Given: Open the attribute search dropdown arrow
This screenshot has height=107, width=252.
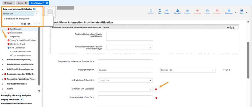Looking at the screenshot, I should (37, 14).
